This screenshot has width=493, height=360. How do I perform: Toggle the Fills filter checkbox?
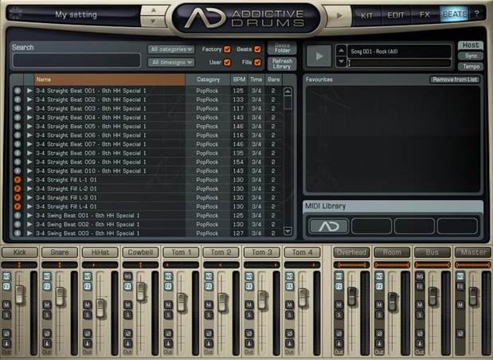pyautogui.click(x=257, y=62)
